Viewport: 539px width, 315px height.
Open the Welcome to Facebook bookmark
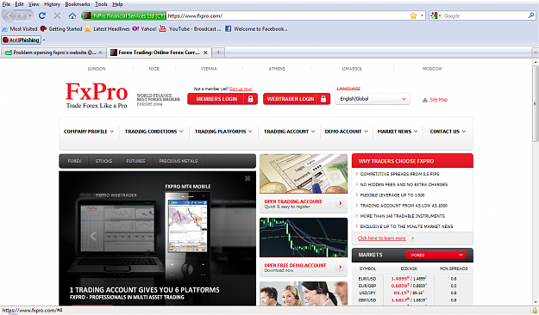(x=256, y=28)
